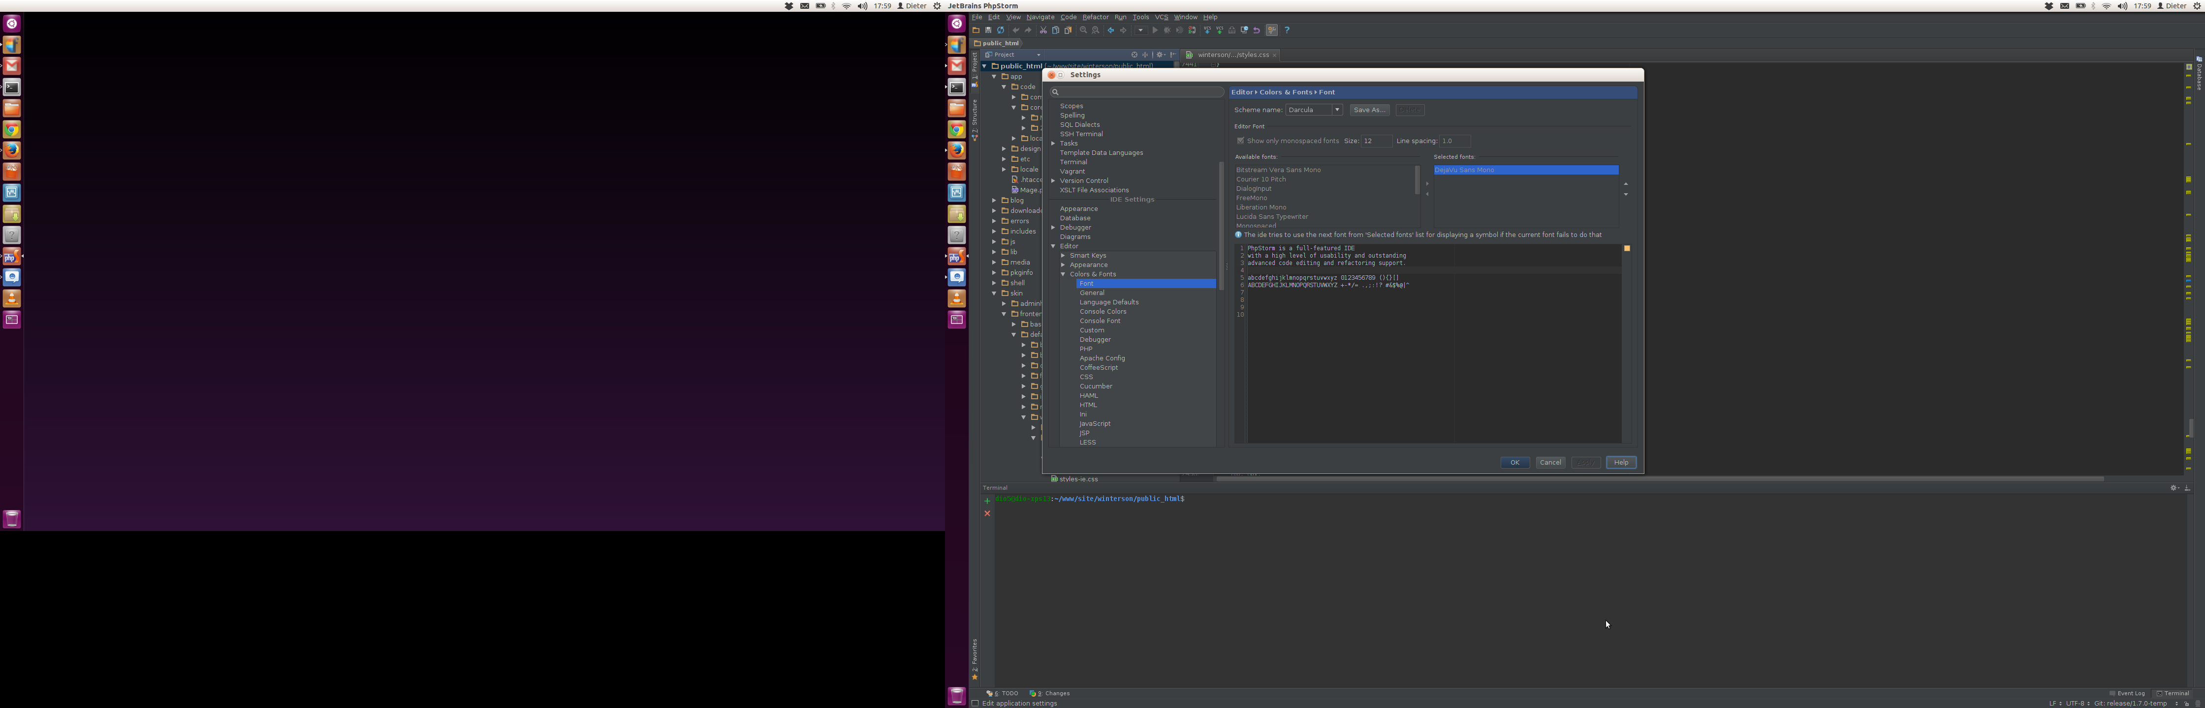Click move font to Selected right arrow
The height and width of the screenshot is (708, 2205).
[x=1427, y=184]
